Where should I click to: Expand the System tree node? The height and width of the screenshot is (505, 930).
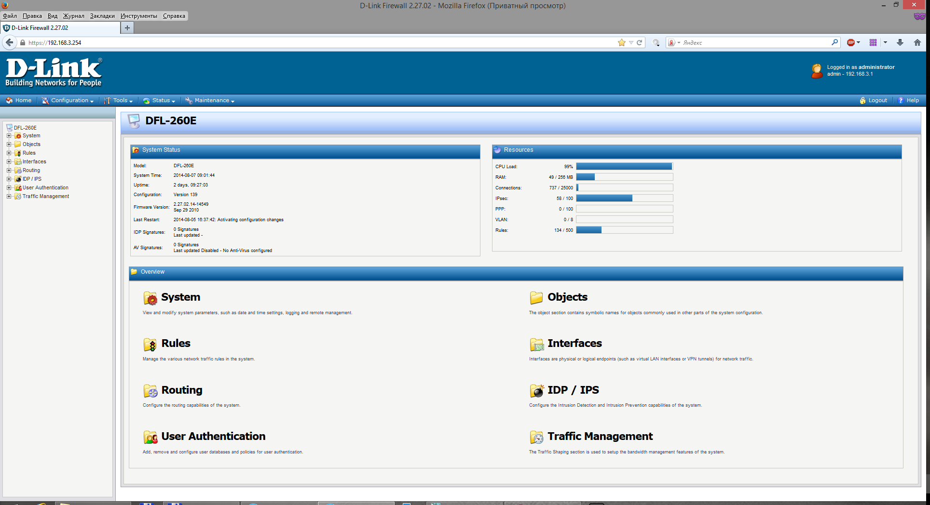pos(9,136)
